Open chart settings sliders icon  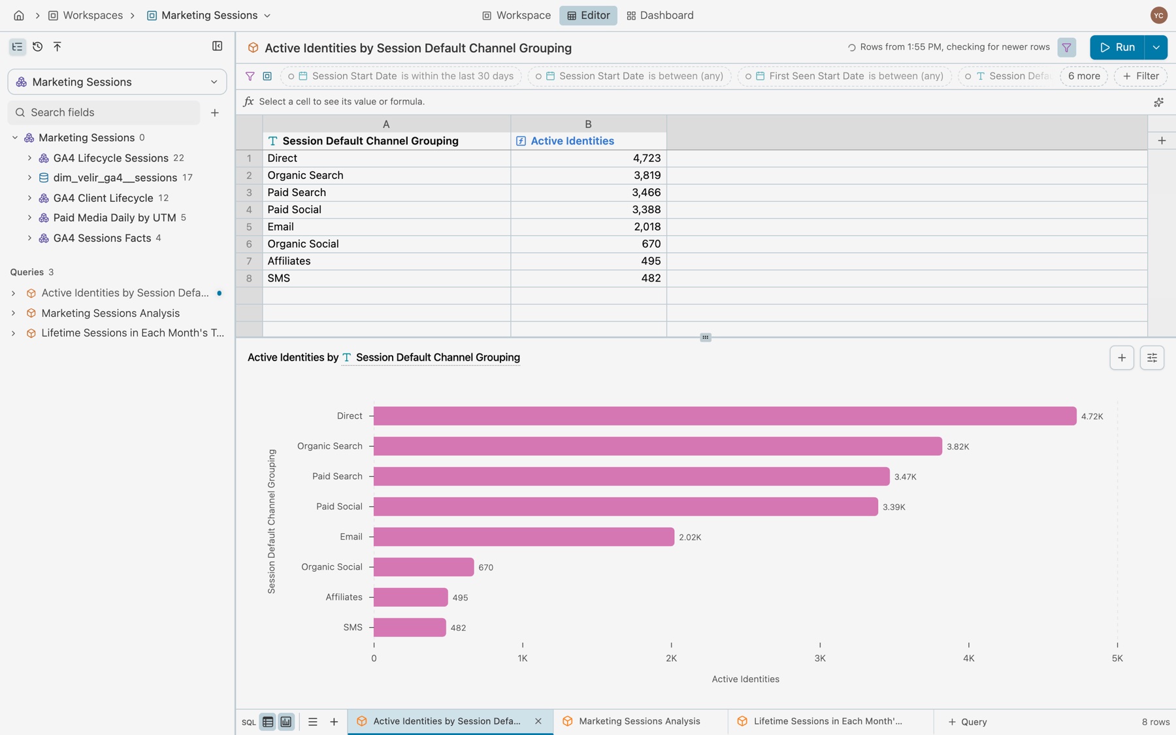click(x=1152, y=358)
